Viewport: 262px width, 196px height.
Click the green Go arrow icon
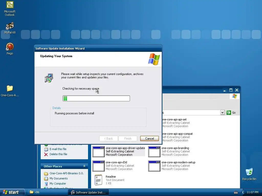[228, 113]
